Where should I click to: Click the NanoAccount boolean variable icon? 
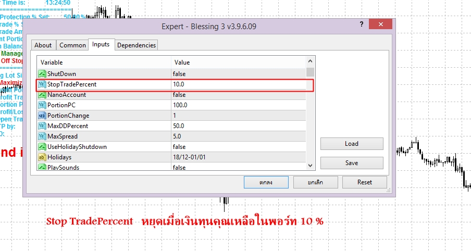[x=42, y=95]
